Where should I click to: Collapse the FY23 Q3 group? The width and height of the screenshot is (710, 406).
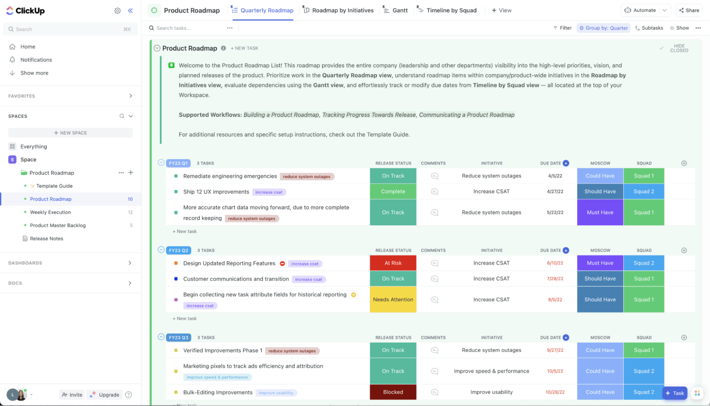pyautogui.click(x=161, y=337)
